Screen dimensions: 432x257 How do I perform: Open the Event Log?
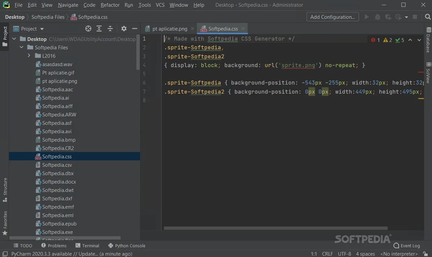[x=406, y=246]
